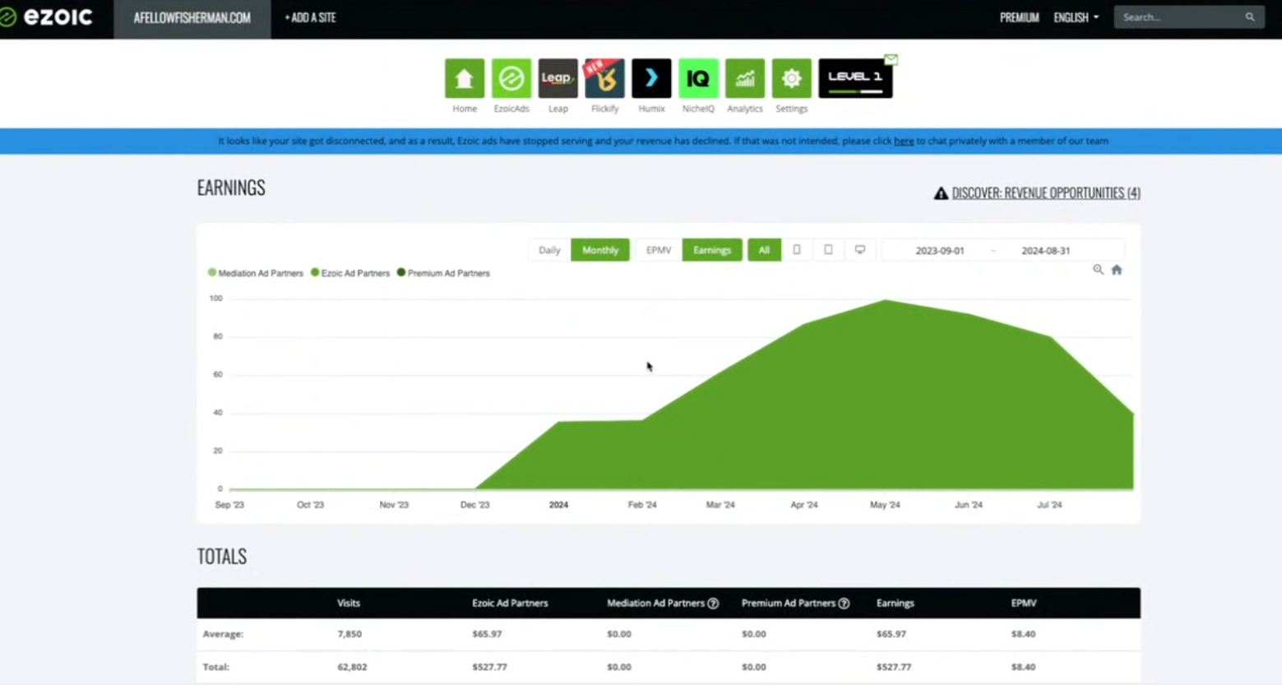The width and height of the screenshot is (1282, 685).
Task: Open the Humix icon
Action: tap(651, 78)
